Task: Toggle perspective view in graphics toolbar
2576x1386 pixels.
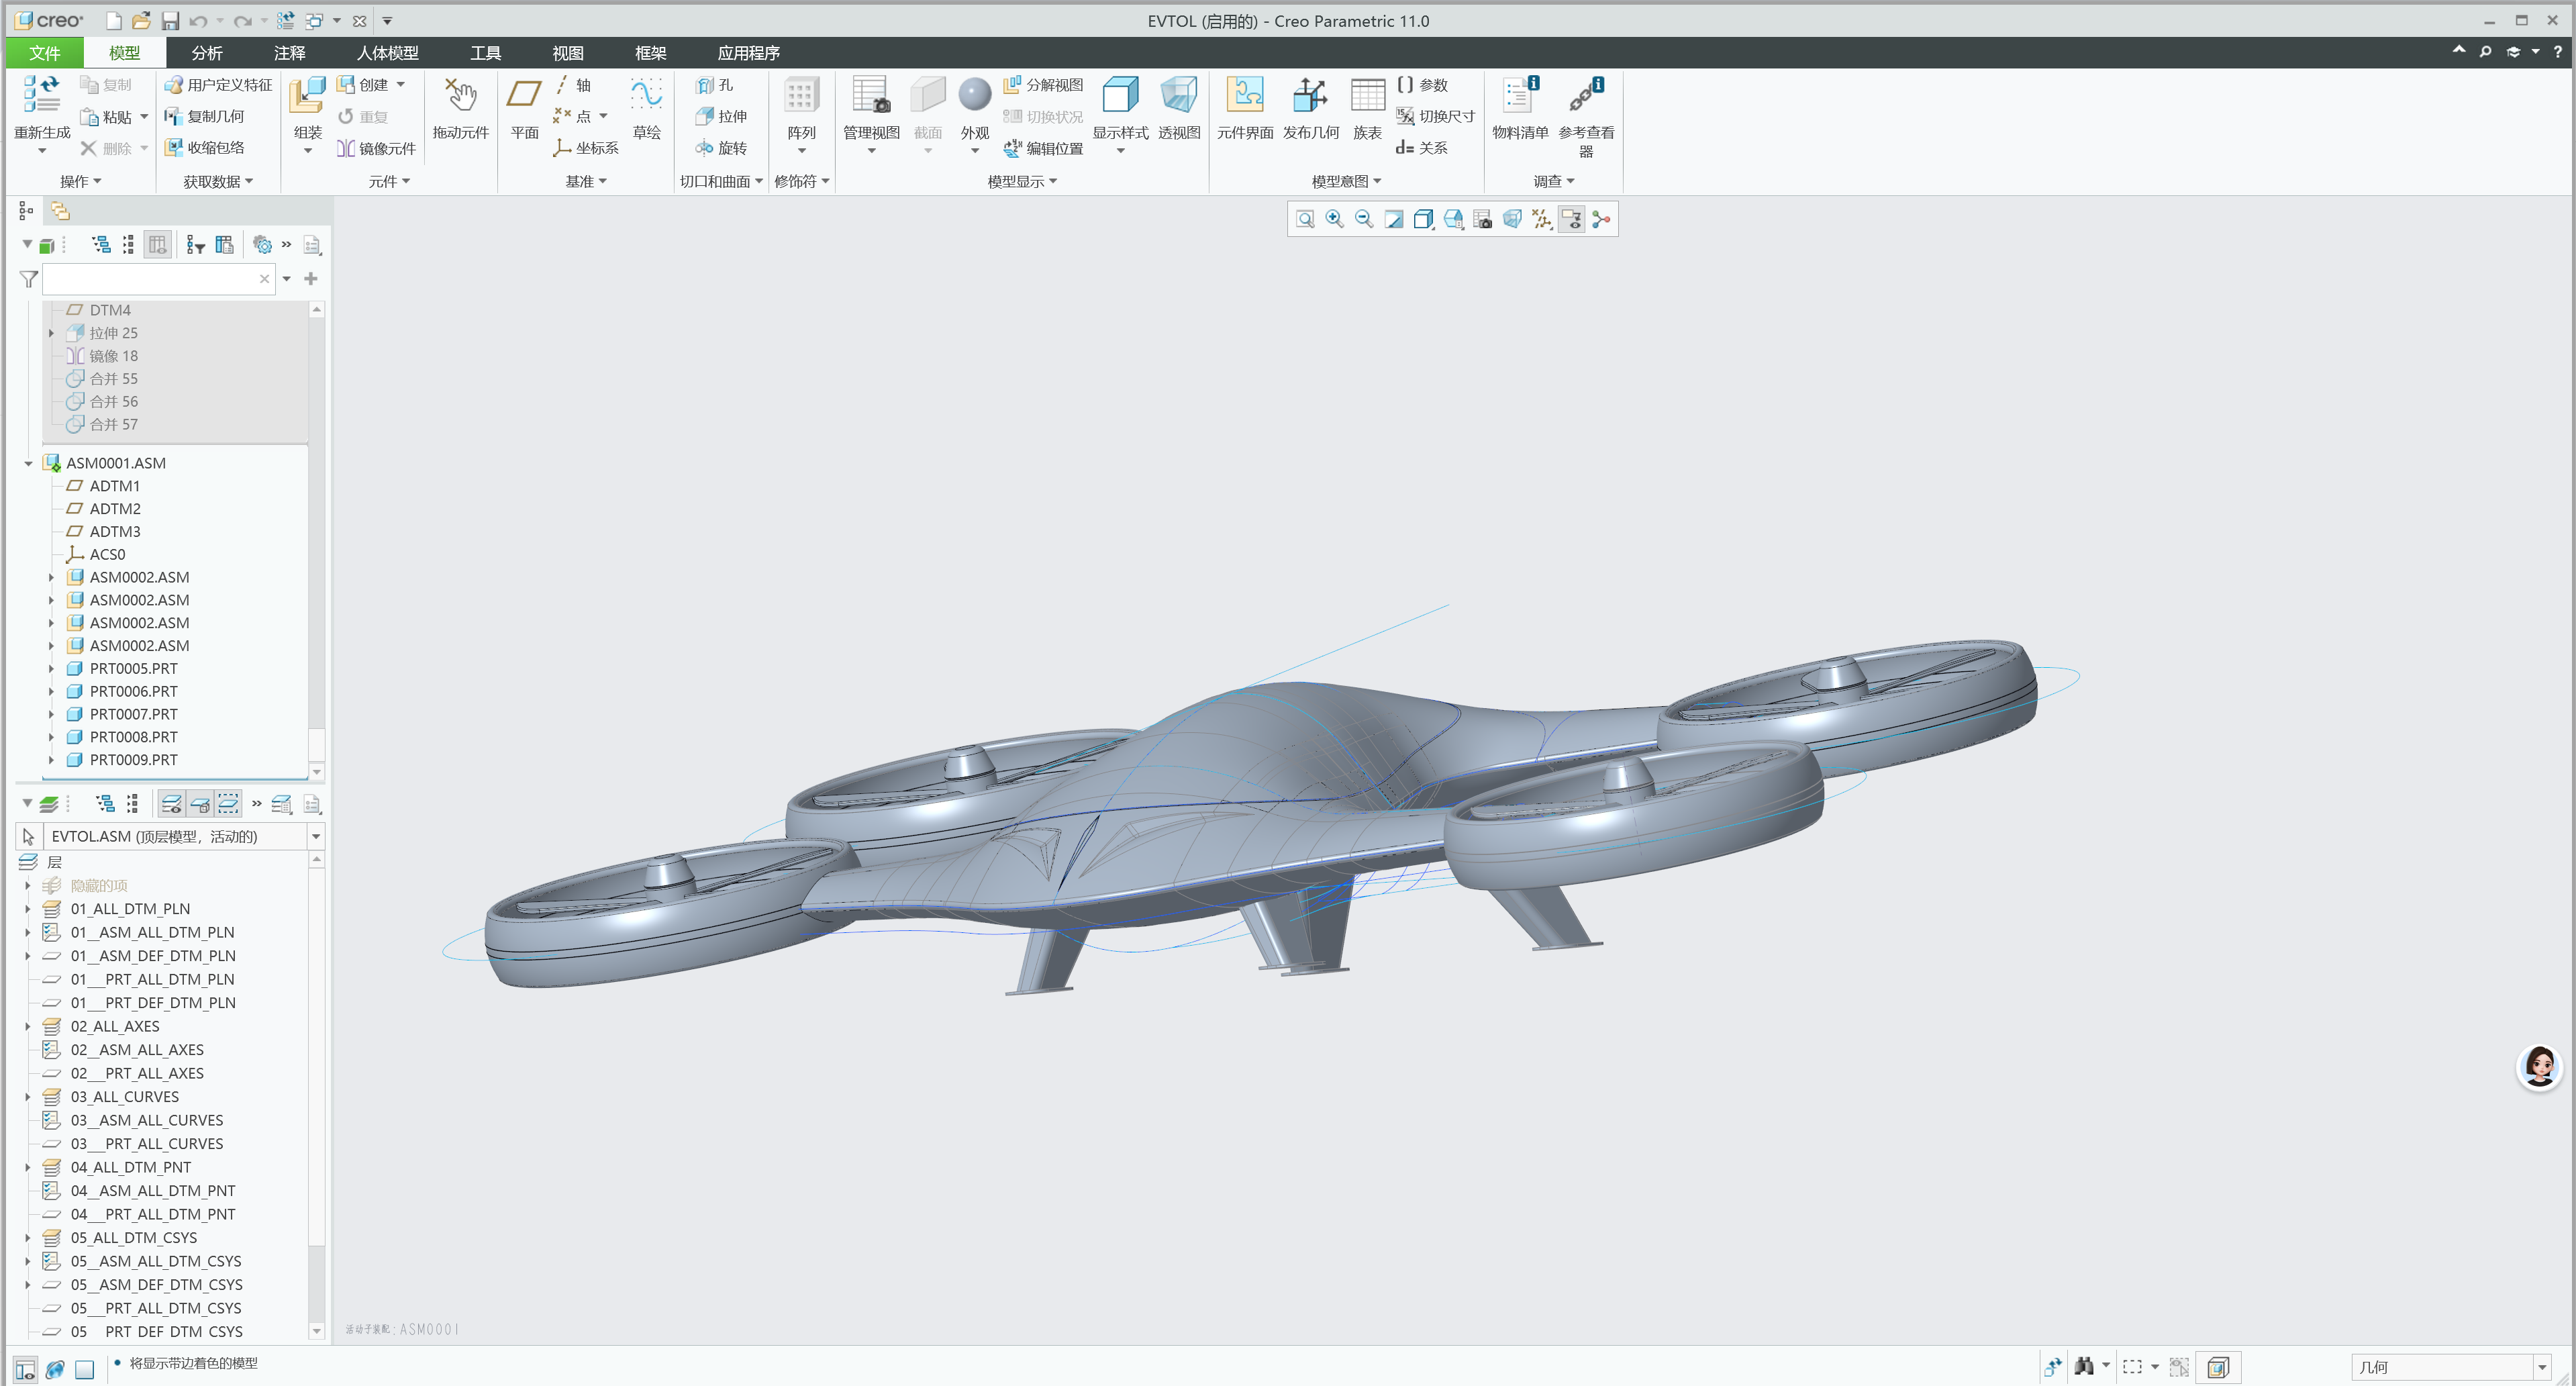Action: (x=1513, y=219)
